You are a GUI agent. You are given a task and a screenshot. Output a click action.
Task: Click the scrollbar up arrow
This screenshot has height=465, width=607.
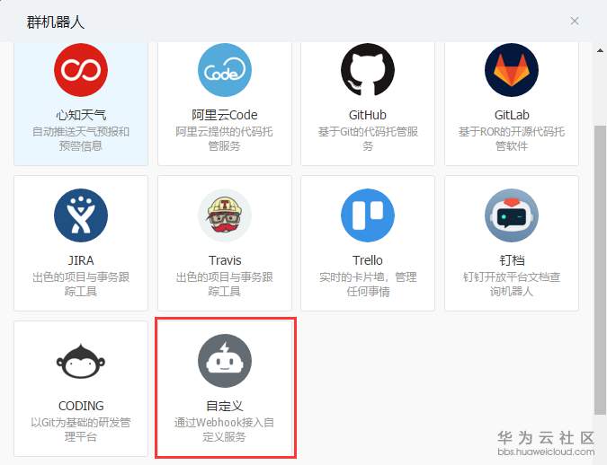(601, 50)
